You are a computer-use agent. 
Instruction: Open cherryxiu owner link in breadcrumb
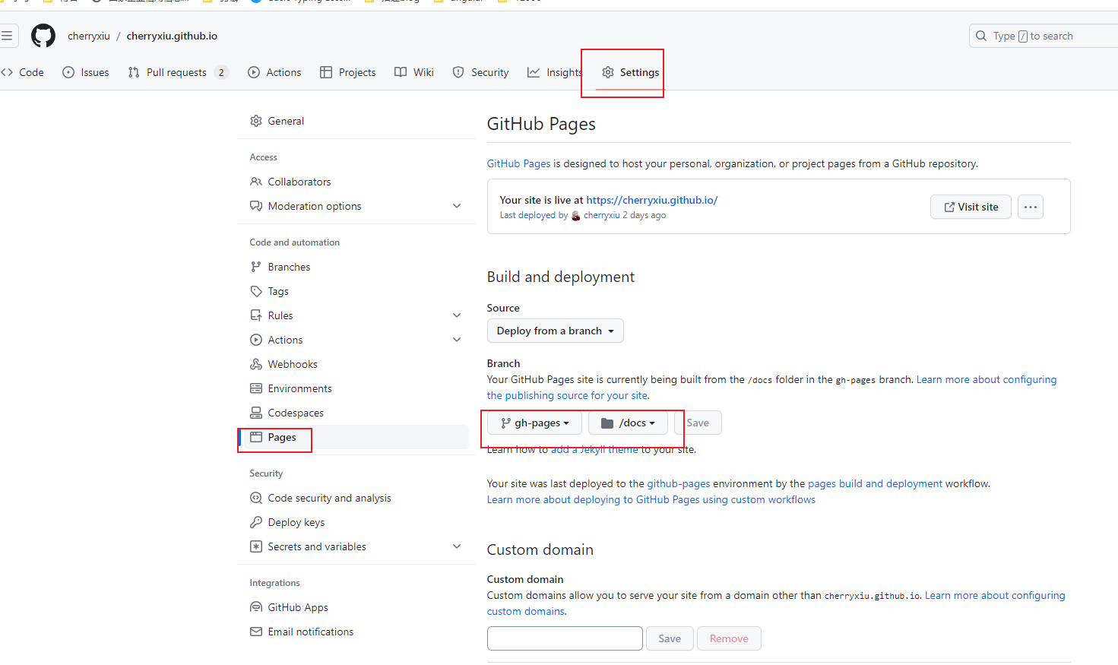[x=89, y=36]
